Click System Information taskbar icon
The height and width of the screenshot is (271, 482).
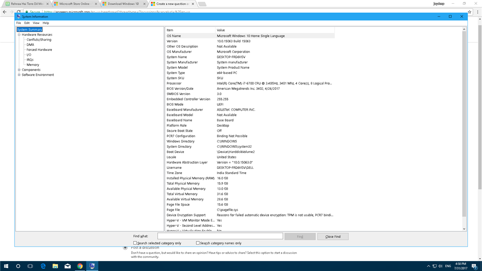(92, 266)
